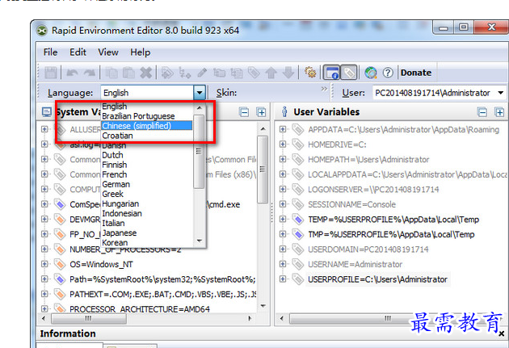
Task: Expand all System Variables with plus icon
Action: (x=261, y=112)
